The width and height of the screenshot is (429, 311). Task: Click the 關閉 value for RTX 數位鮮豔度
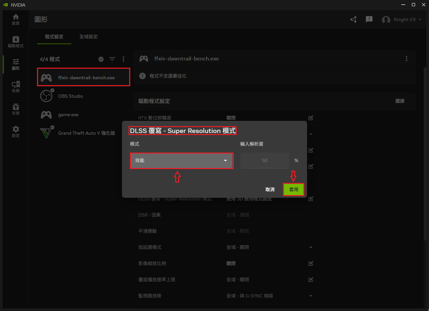(231, 118)
